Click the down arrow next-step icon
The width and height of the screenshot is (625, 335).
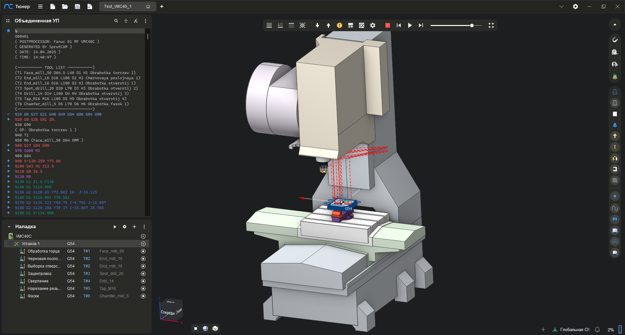[317, 25]
